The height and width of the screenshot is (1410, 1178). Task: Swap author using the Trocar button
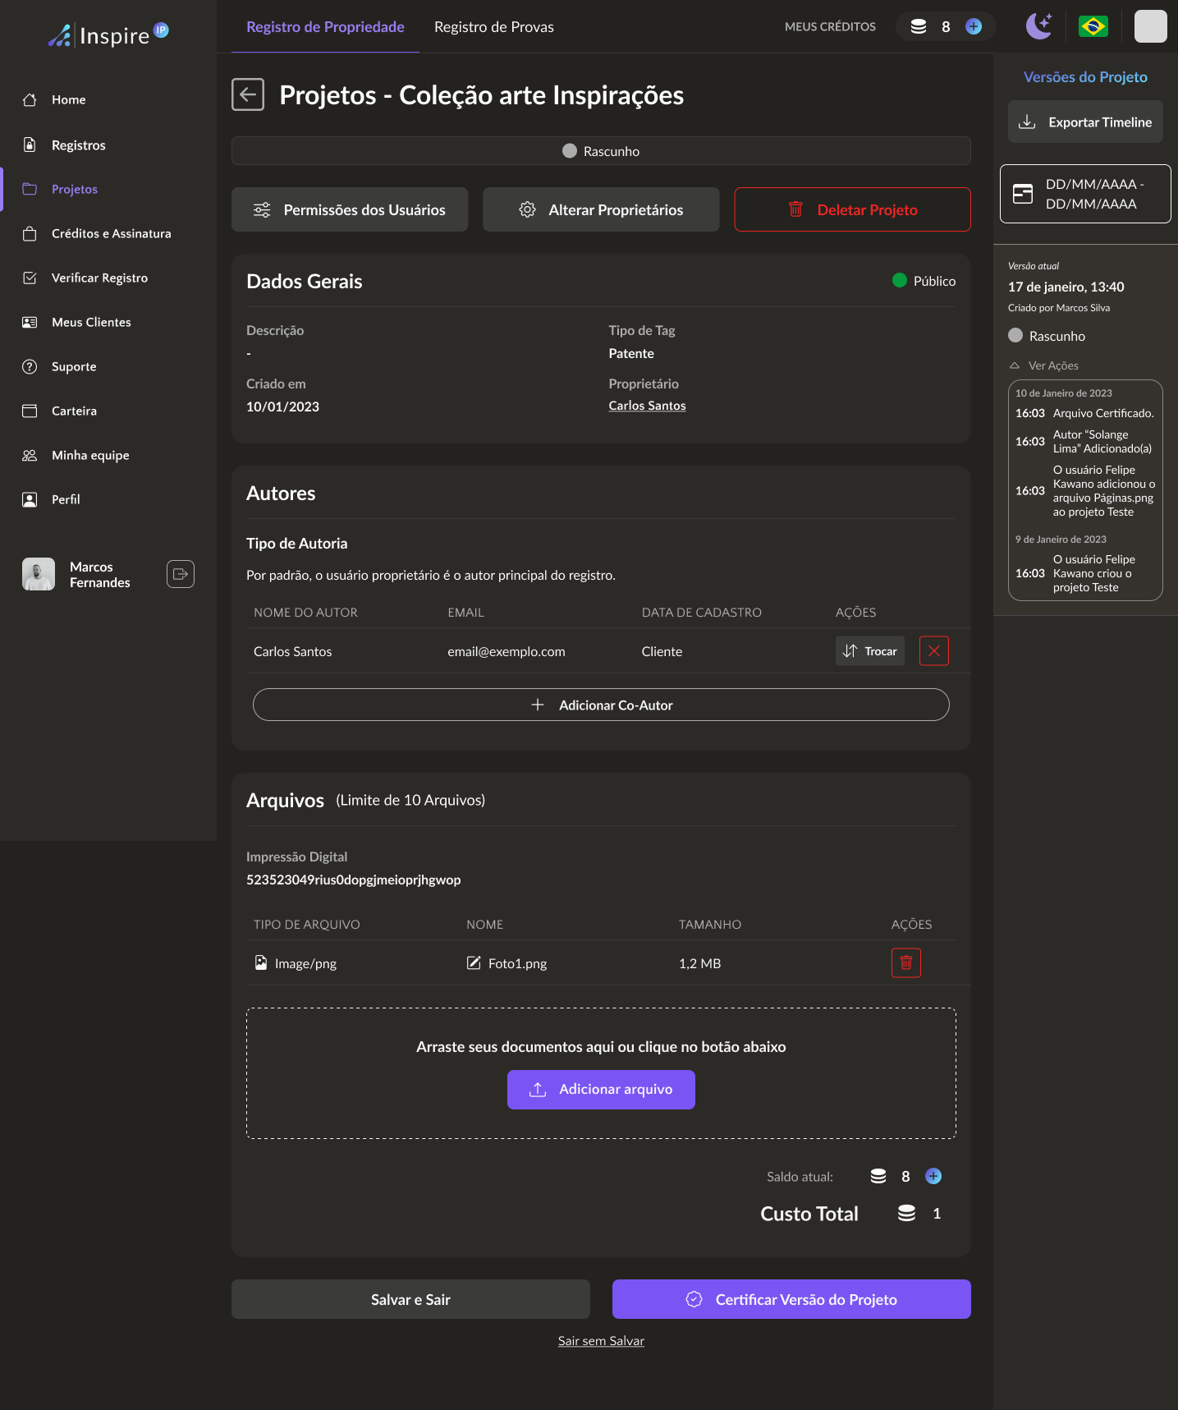coord(869,651)
